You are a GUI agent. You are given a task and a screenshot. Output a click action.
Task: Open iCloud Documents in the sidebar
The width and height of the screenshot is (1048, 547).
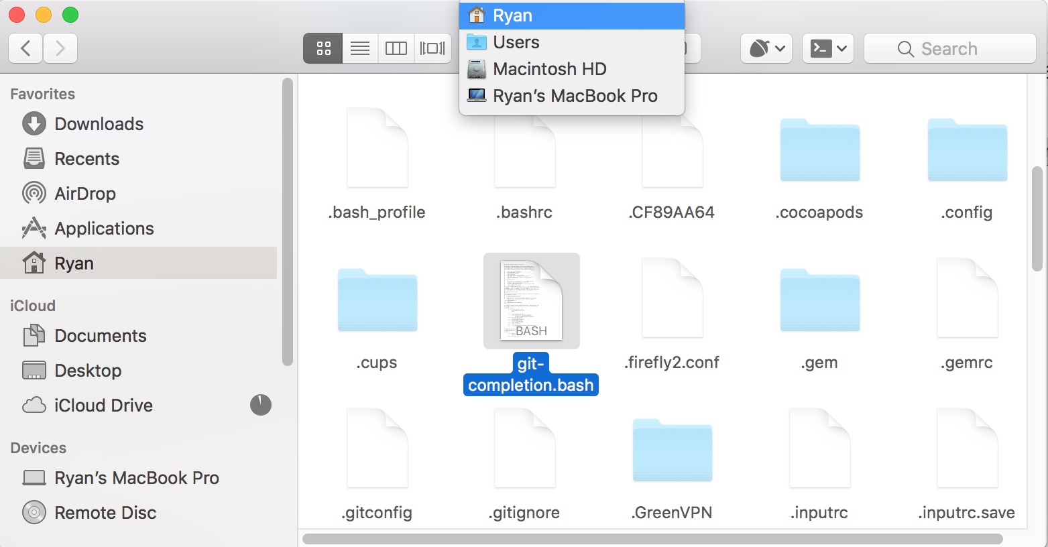point(139,336)
